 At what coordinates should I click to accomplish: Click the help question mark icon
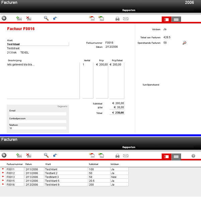coord(193,156)
